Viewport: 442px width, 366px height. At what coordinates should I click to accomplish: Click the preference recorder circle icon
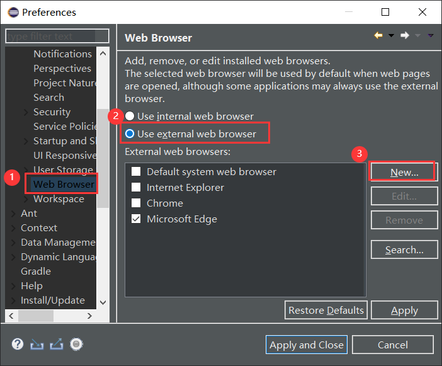(76, 344)
